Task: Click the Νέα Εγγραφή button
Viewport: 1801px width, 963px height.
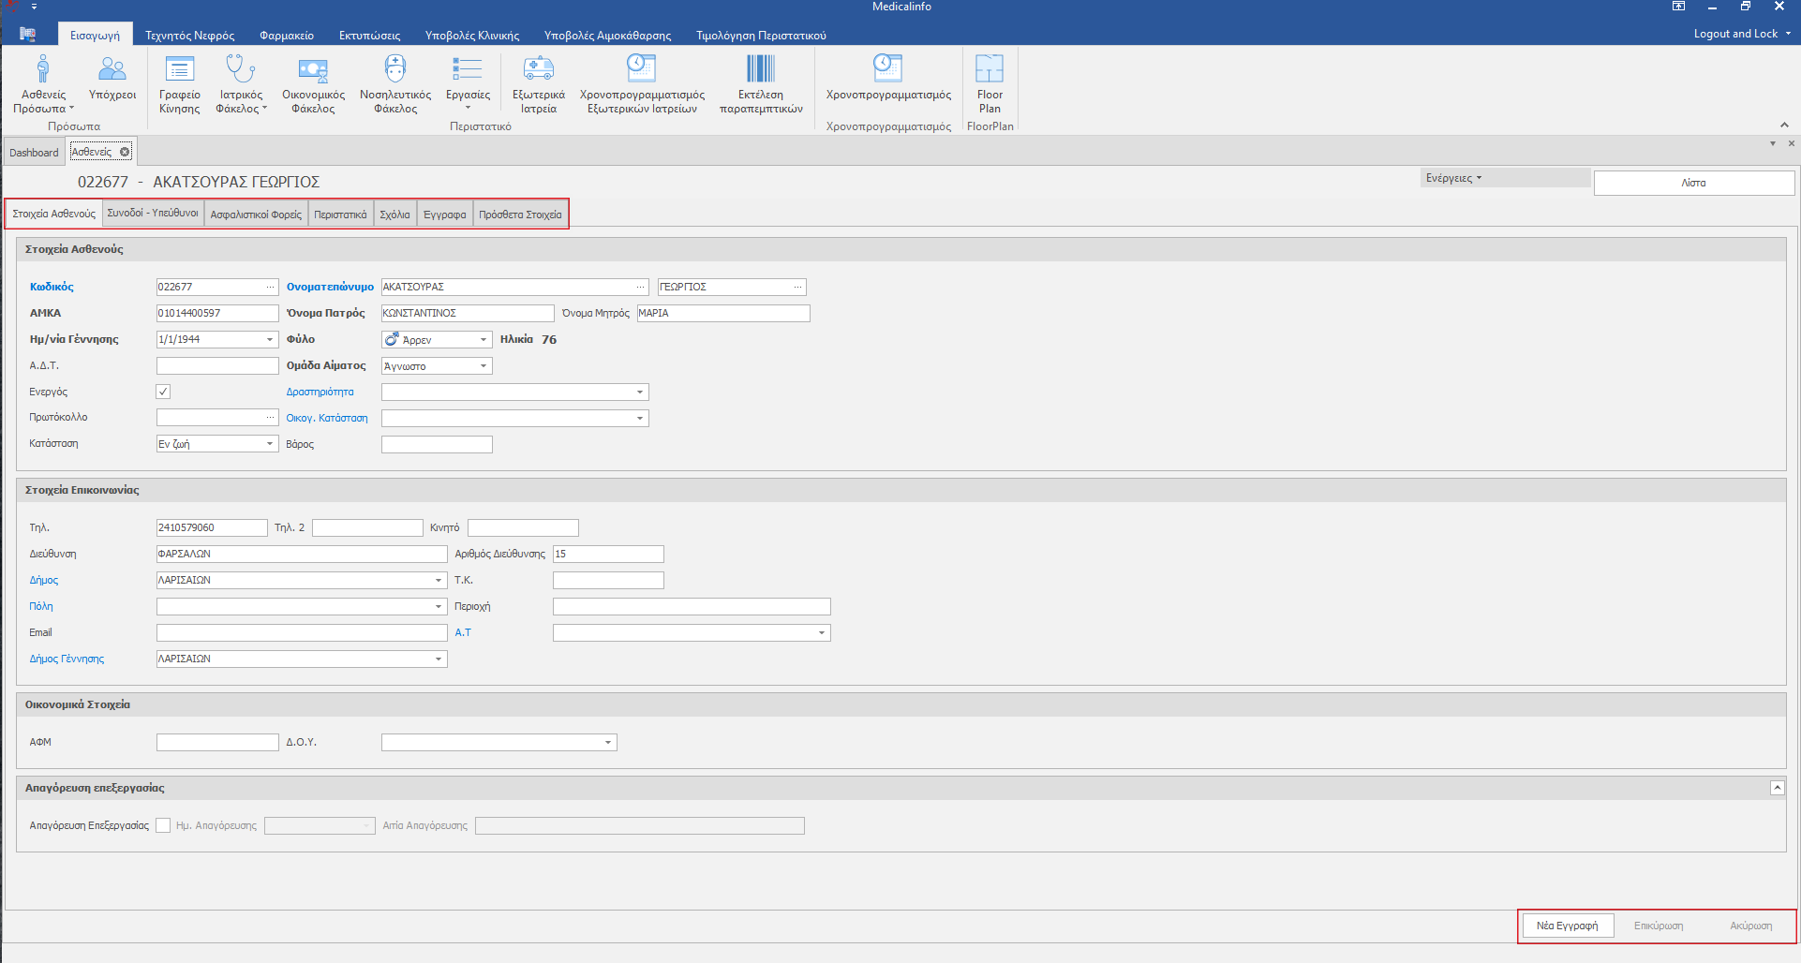Action: pos(1567,926)
